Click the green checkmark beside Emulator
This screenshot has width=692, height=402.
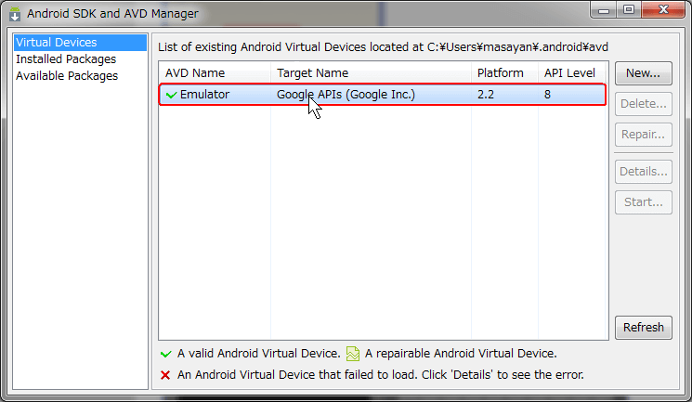[x=171, y=95]
